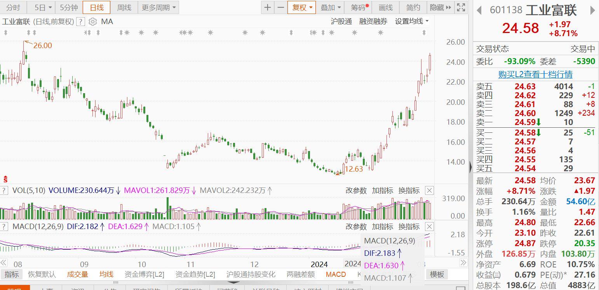The width and height of the screenshot is (599, 290).
Task: Switch to the 分时 intraday tab
Action: coord(13,7)
